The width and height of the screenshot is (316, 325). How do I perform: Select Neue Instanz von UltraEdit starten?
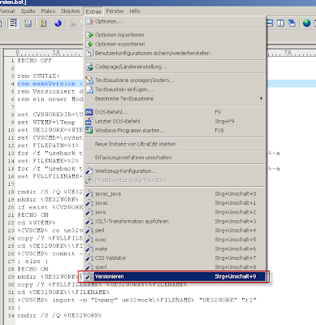(x=175, y=144)
